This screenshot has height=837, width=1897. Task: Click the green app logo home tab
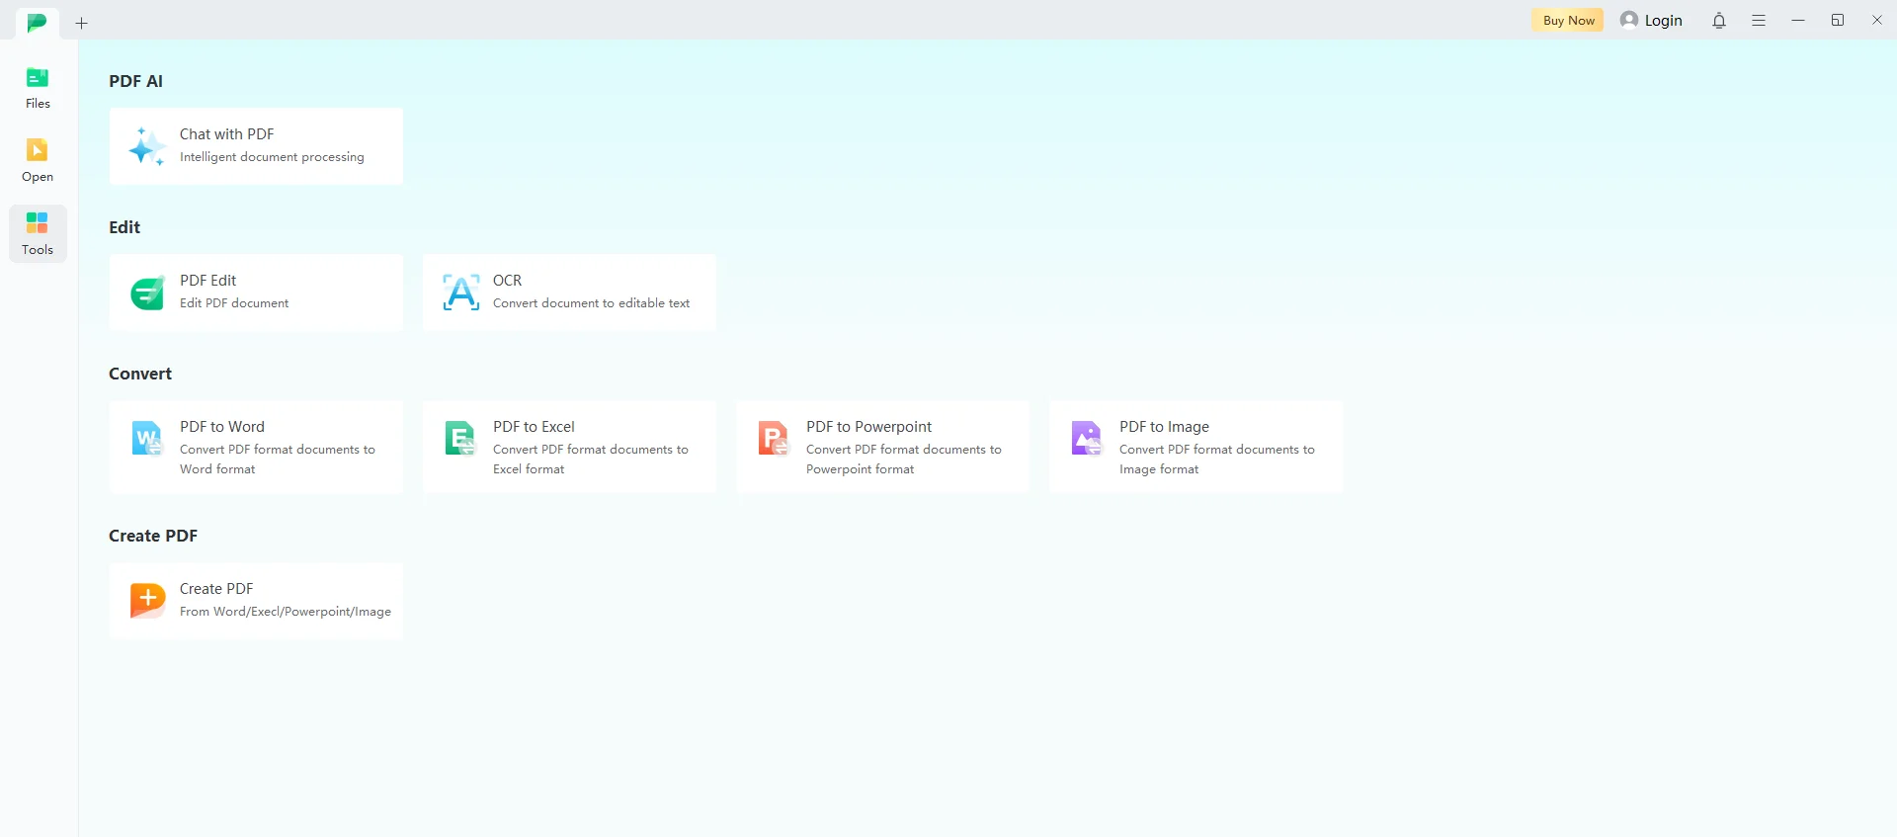[38, 23]
